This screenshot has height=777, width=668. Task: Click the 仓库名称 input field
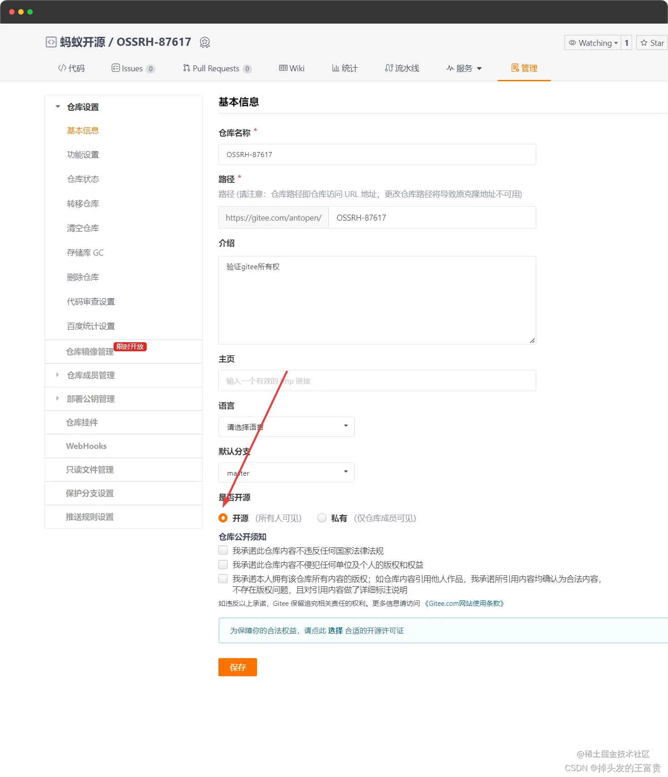(377, 154)
